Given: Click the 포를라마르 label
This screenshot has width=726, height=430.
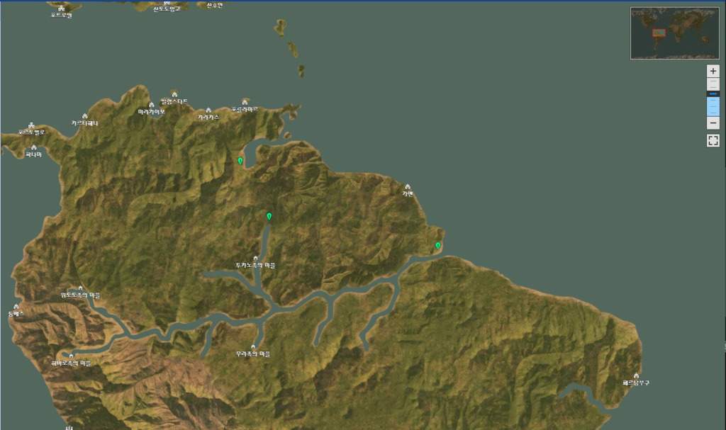Looking at the screenshot, I should 245,110.
